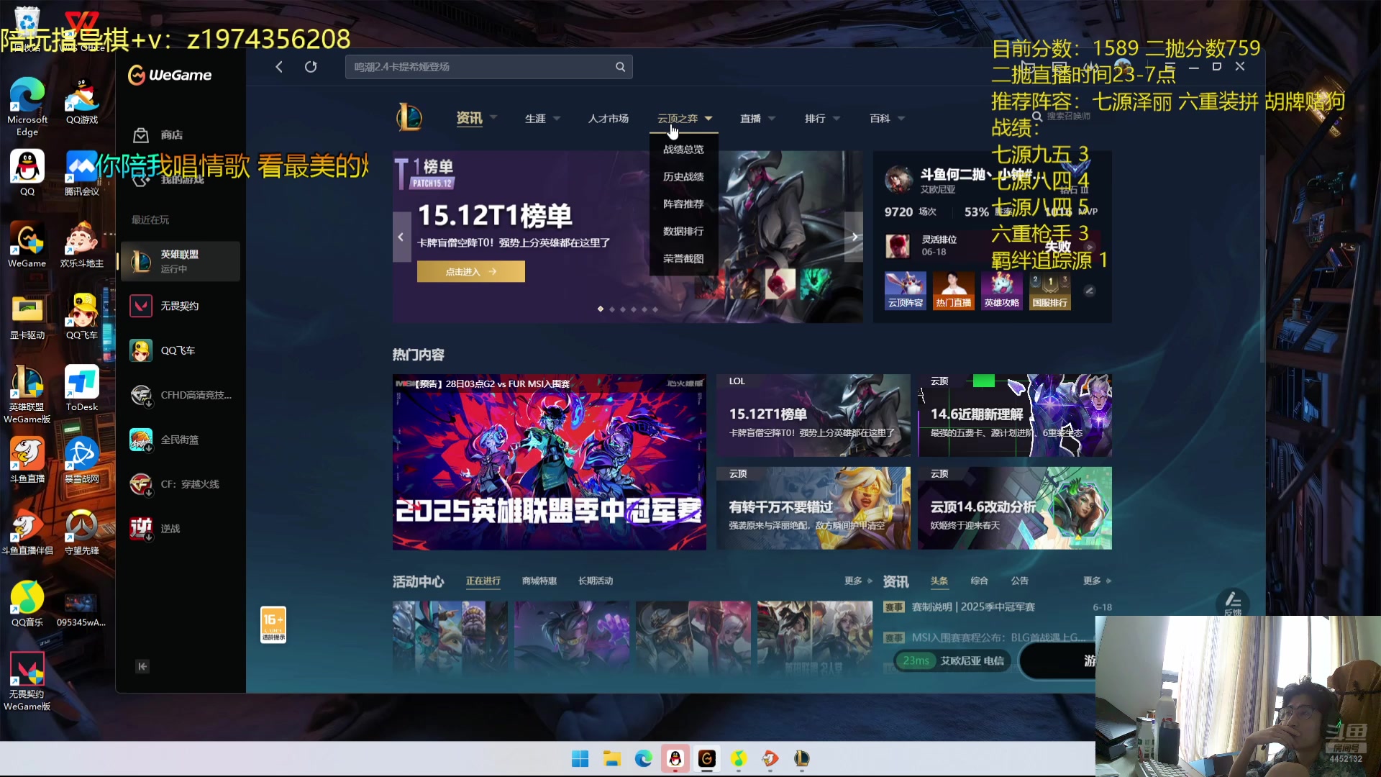
Task: Click the League of Legends logo icon
Action: [x=409, y=117]
